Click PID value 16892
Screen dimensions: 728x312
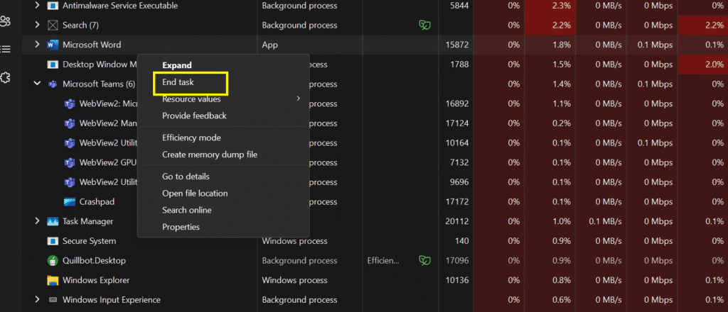click(457, 104)
